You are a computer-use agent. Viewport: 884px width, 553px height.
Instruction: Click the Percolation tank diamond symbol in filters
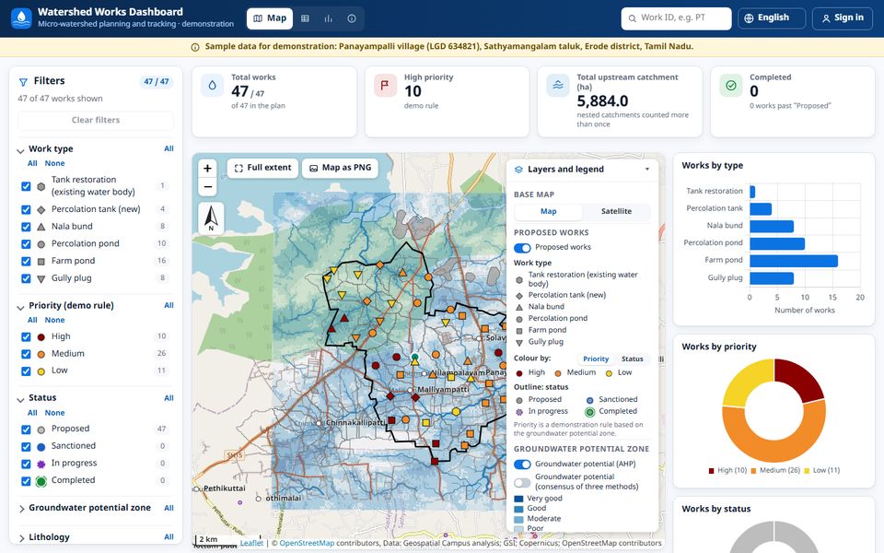[x=41, y=209]
